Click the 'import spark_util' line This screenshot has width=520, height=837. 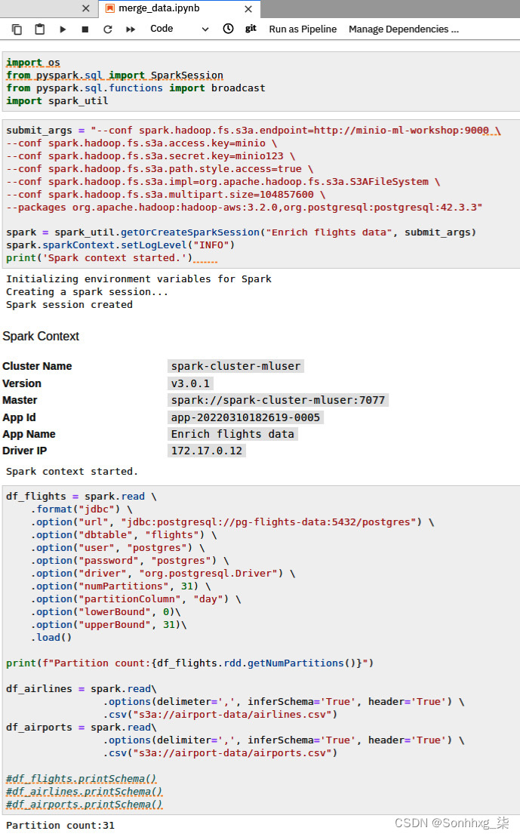(x=57, y=101)
